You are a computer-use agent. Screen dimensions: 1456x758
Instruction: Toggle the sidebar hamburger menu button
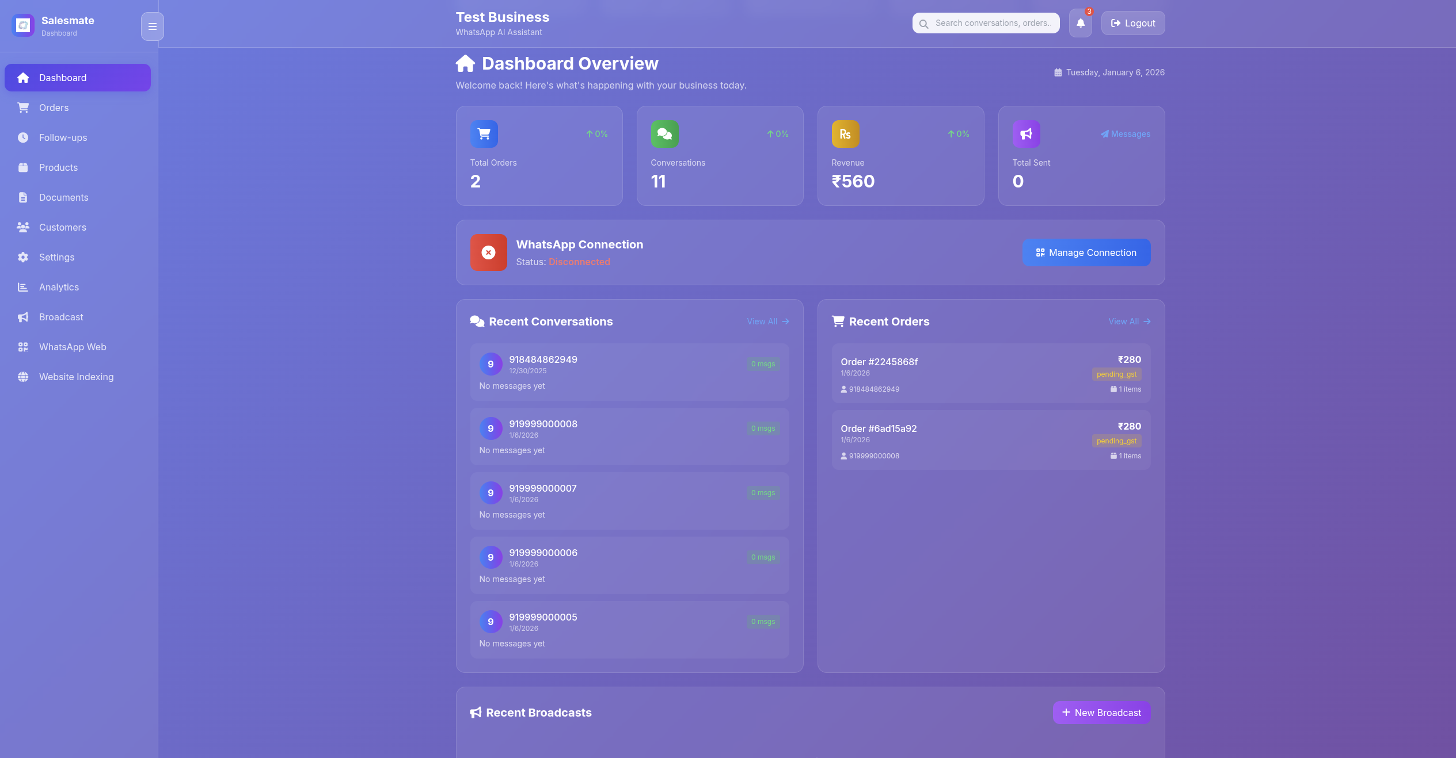pos(152,26)
